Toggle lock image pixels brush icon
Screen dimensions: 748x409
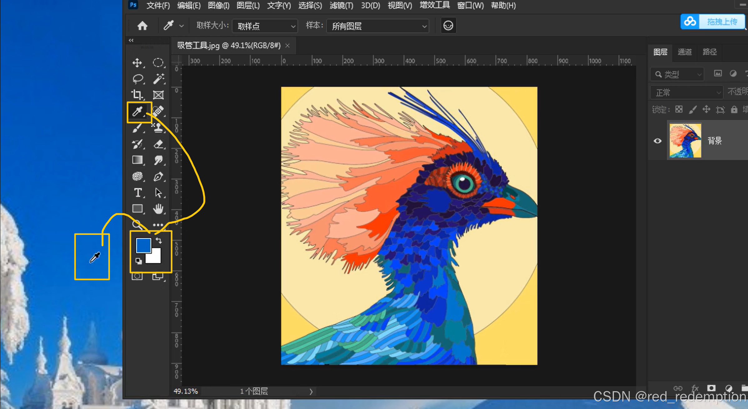692,109
